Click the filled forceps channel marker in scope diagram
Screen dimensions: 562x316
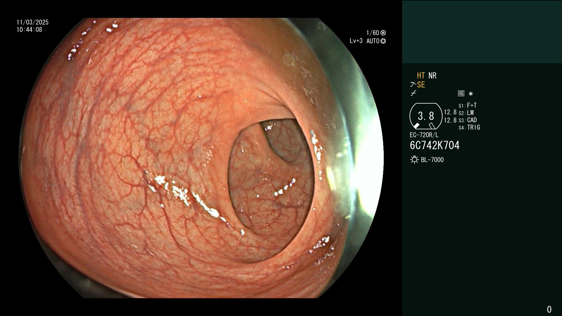click(416, 126)
